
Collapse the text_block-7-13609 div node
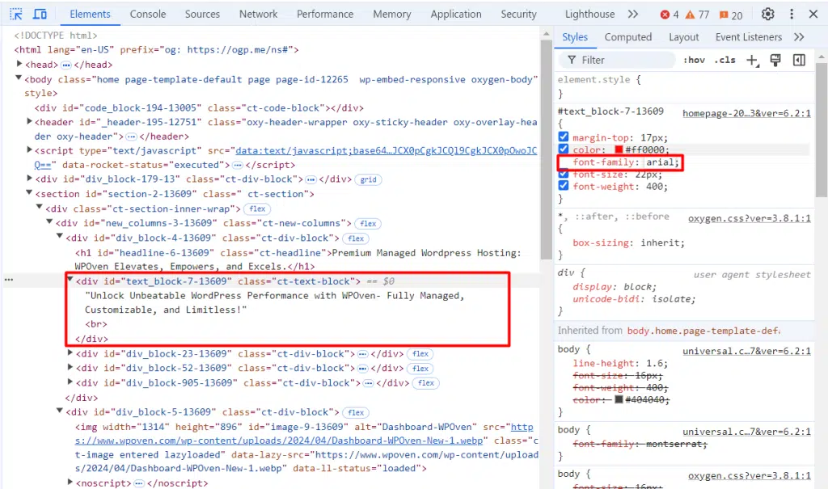70,281
